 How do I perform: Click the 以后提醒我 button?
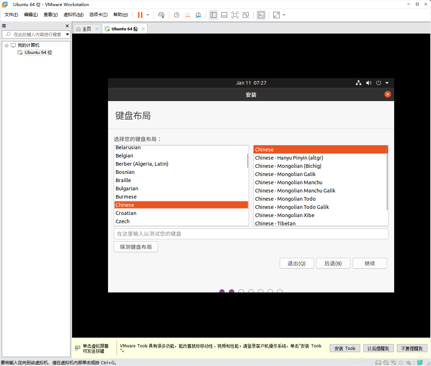click(378, 349)
